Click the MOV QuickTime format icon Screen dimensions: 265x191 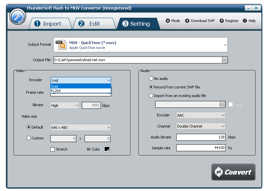tap(61, 45)
